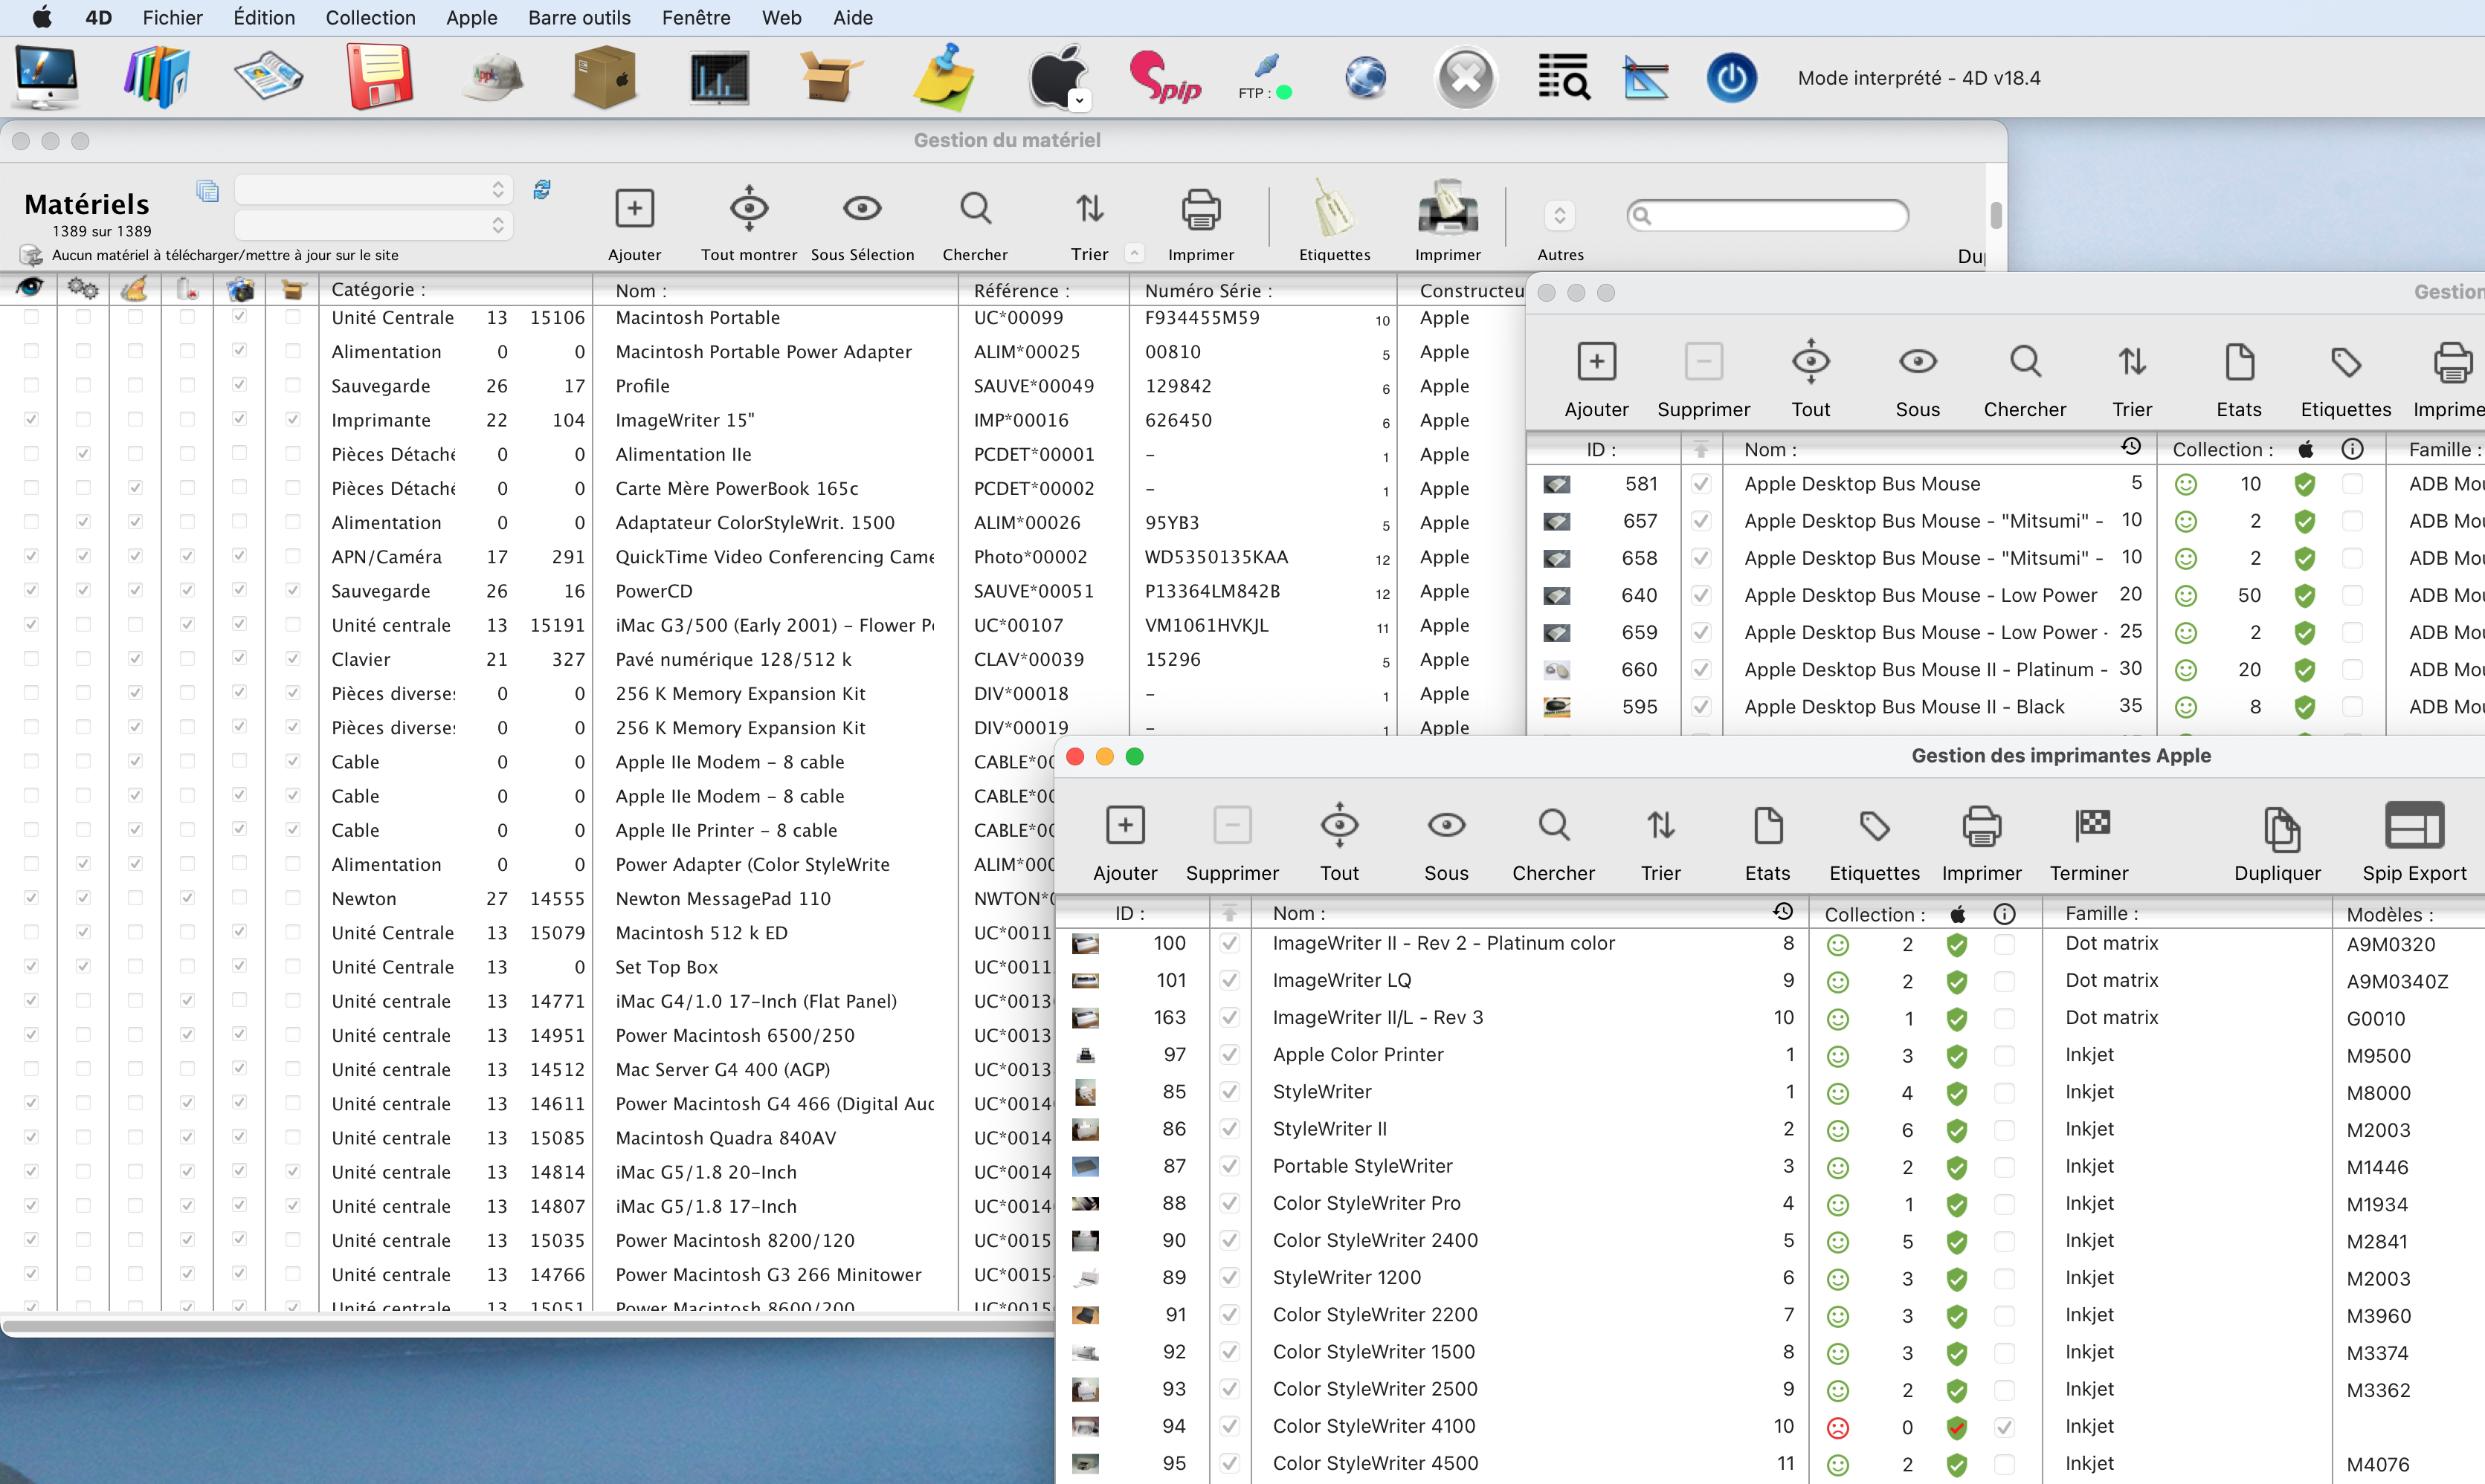Click the Autres stepper control
Screen dimensions: 2485x1484
point(1559,215)
